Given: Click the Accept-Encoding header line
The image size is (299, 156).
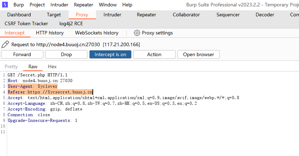Looking at the screenshot, I should 45,109.
